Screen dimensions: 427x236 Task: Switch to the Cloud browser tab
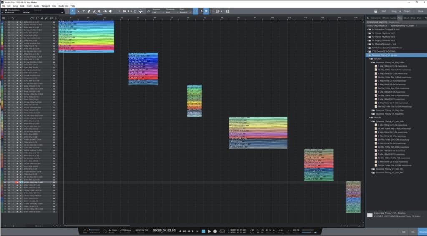coord(406,18)
